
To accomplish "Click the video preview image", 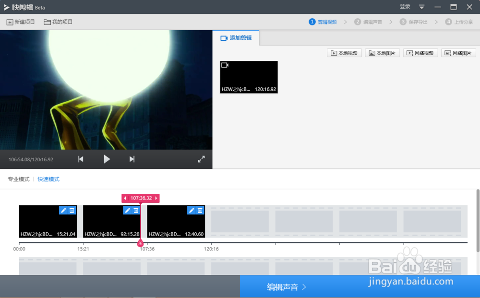I will (106, 90).
